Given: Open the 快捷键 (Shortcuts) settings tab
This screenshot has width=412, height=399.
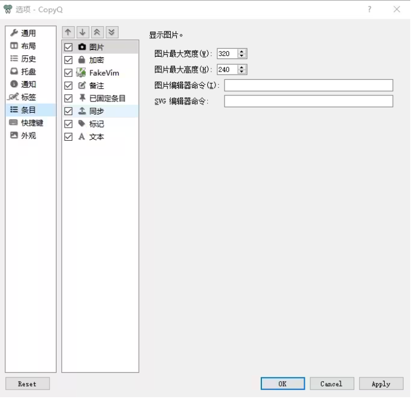Looking at the screenshot, I should pyautogui.click(x=32, y=123).
